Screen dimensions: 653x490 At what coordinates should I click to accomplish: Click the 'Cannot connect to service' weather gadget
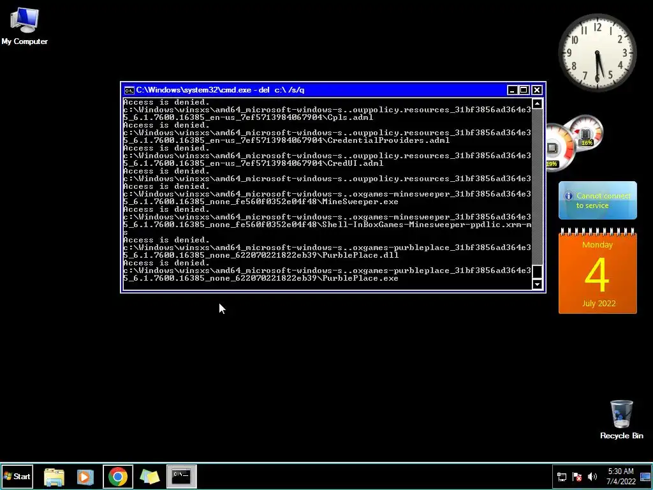point(598,200)
